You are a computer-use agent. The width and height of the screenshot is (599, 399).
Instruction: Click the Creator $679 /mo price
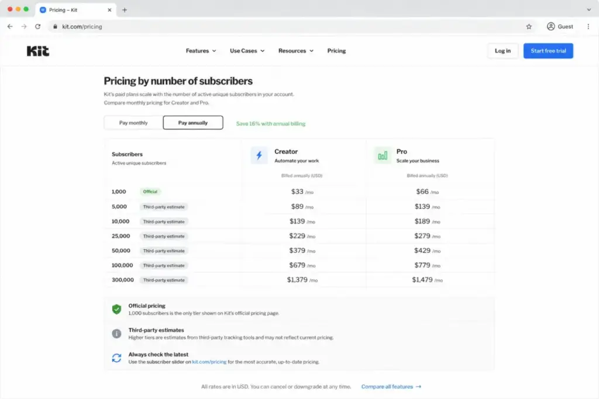pyautogui.click(x=302, y=265)
